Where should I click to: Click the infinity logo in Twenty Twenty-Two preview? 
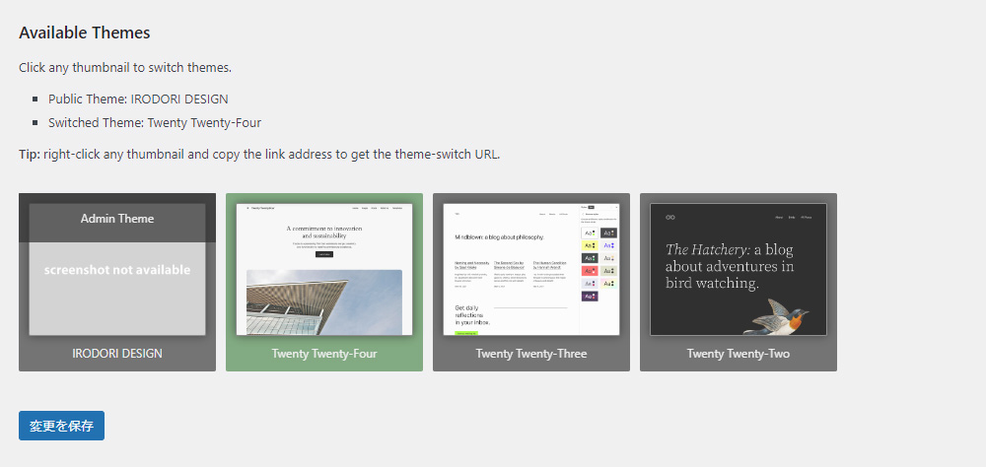click(x=670, y=217)
